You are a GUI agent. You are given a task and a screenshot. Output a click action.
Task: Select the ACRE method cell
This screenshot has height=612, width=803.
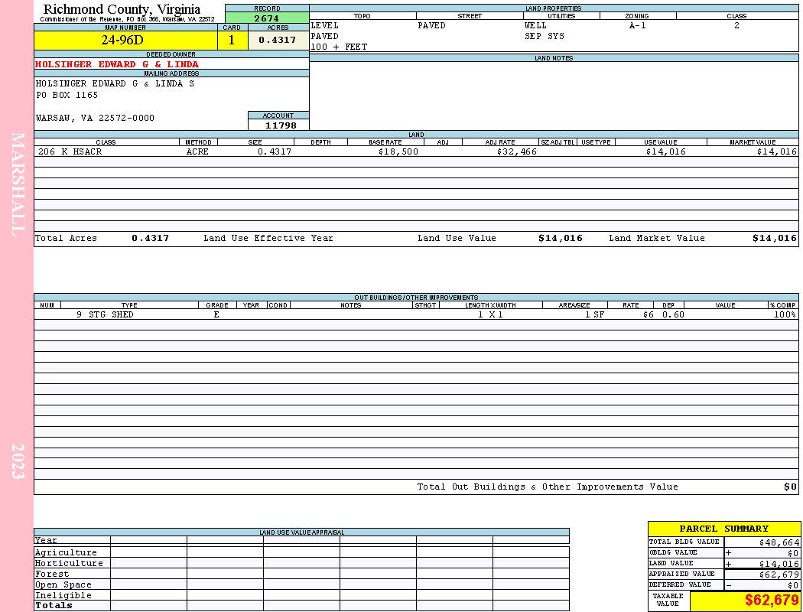(197, 152)
